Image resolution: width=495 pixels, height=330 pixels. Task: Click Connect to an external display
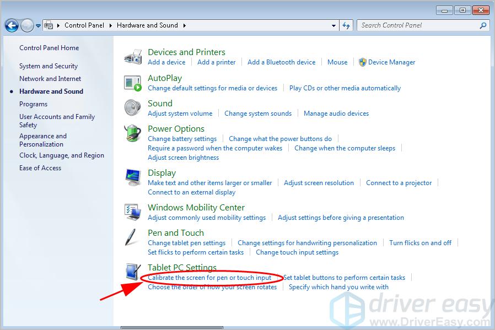point(192,192)
